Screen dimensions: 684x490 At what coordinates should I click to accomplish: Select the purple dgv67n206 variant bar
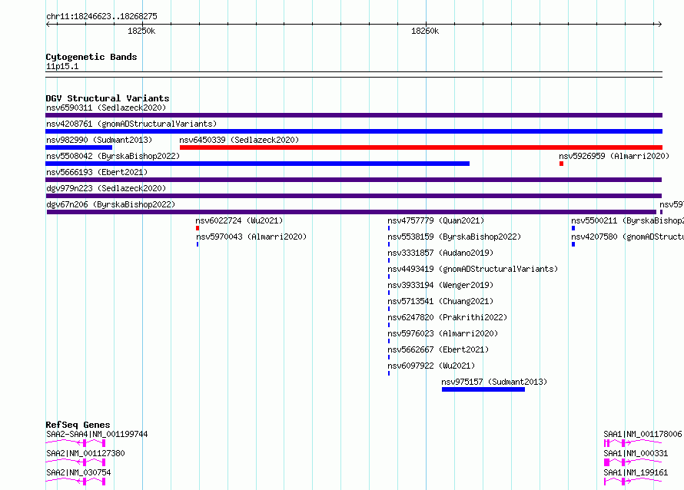(351, 212)
